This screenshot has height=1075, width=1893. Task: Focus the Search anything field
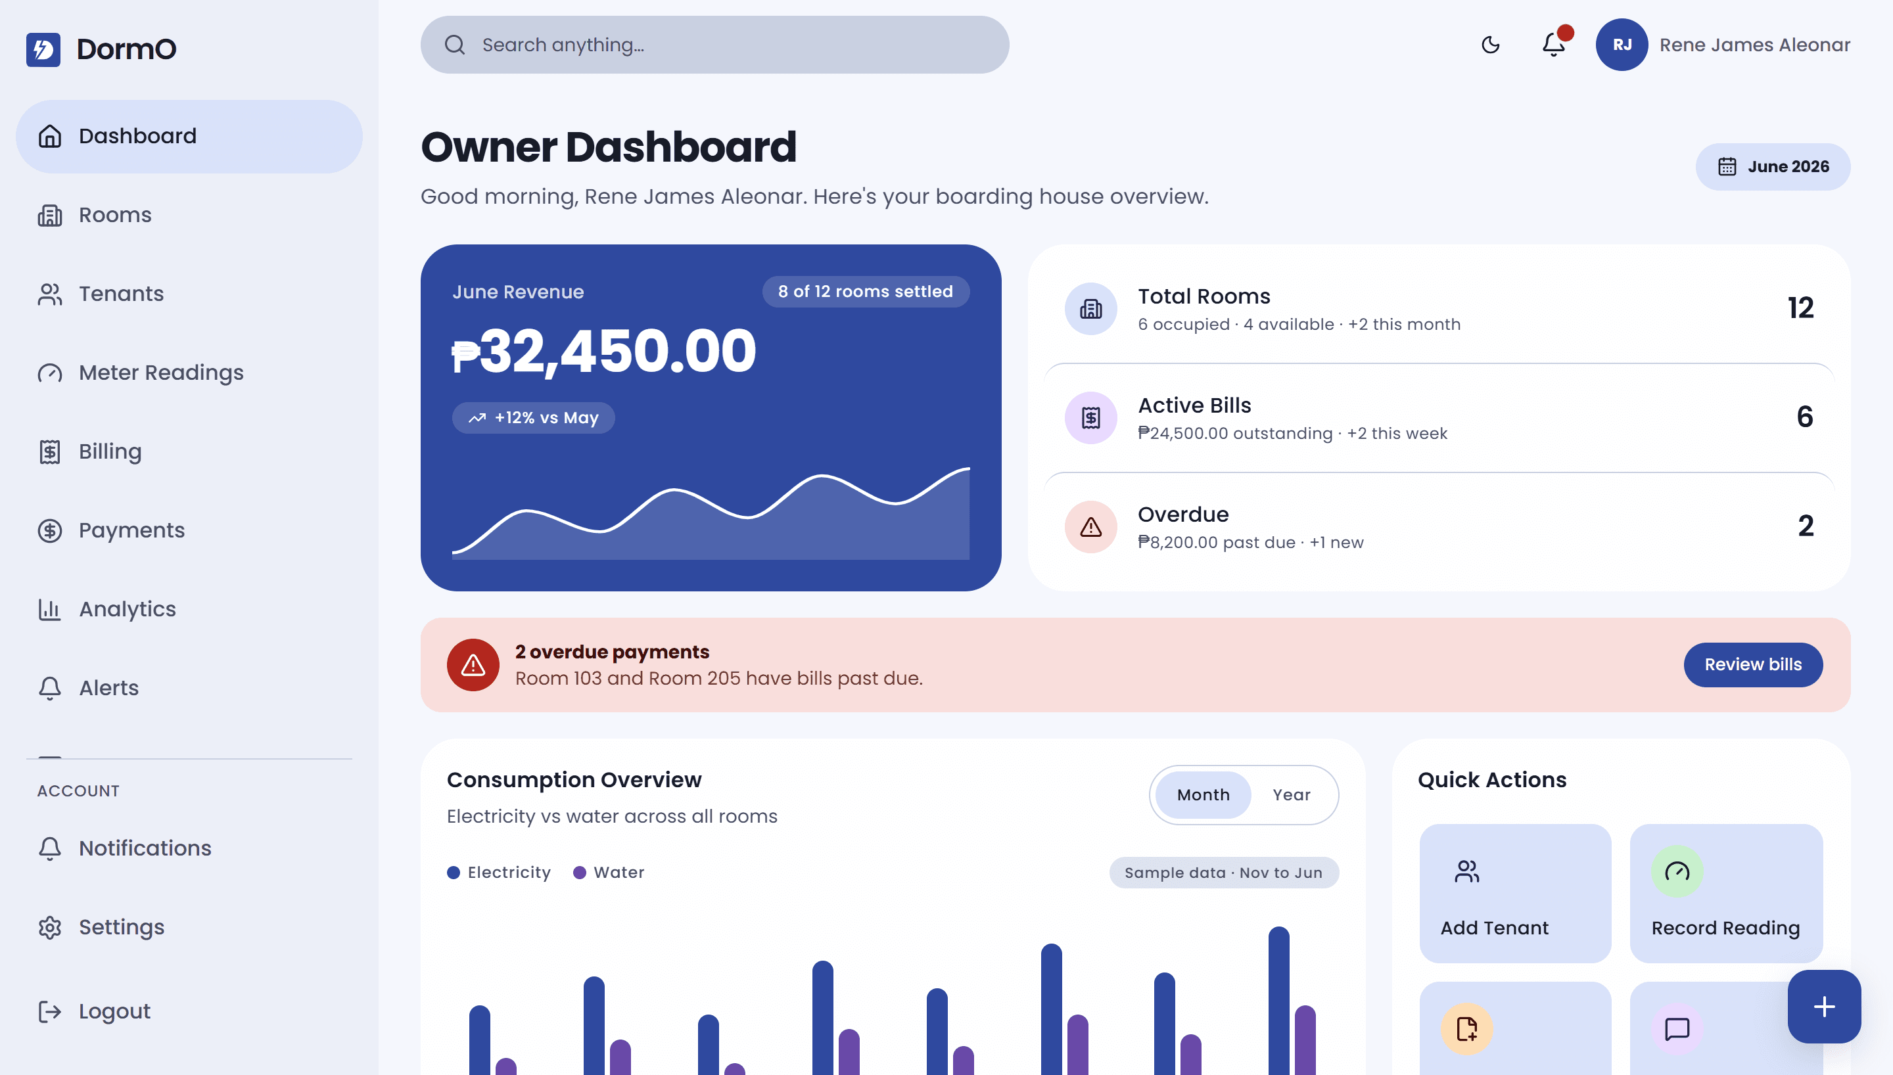pos(714,45)
